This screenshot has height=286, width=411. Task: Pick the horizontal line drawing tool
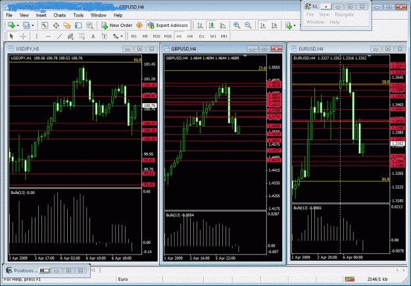tap(48, 36)
